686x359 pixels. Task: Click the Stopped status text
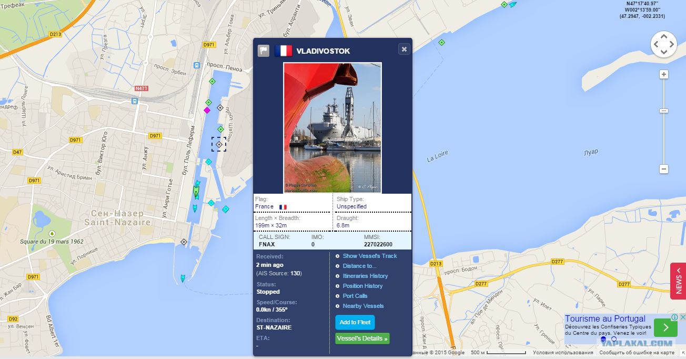[x=268, y=292]
